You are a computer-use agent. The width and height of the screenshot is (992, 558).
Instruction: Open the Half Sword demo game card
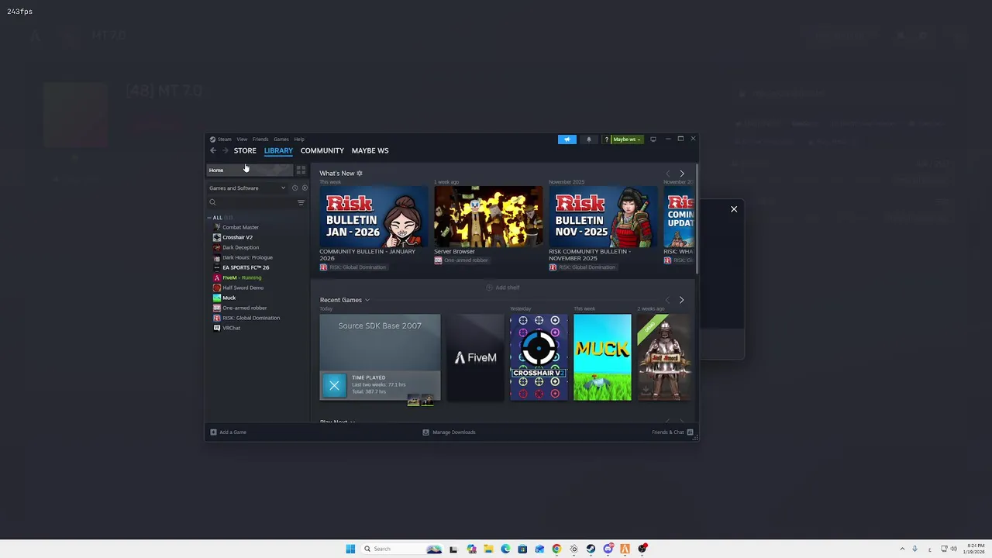665,357
